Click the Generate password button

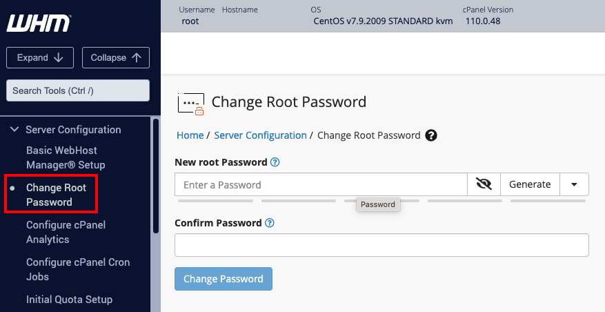coord(530,184)
